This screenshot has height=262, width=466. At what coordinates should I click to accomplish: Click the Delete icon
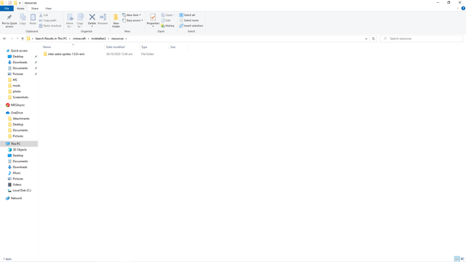[92, 20]
